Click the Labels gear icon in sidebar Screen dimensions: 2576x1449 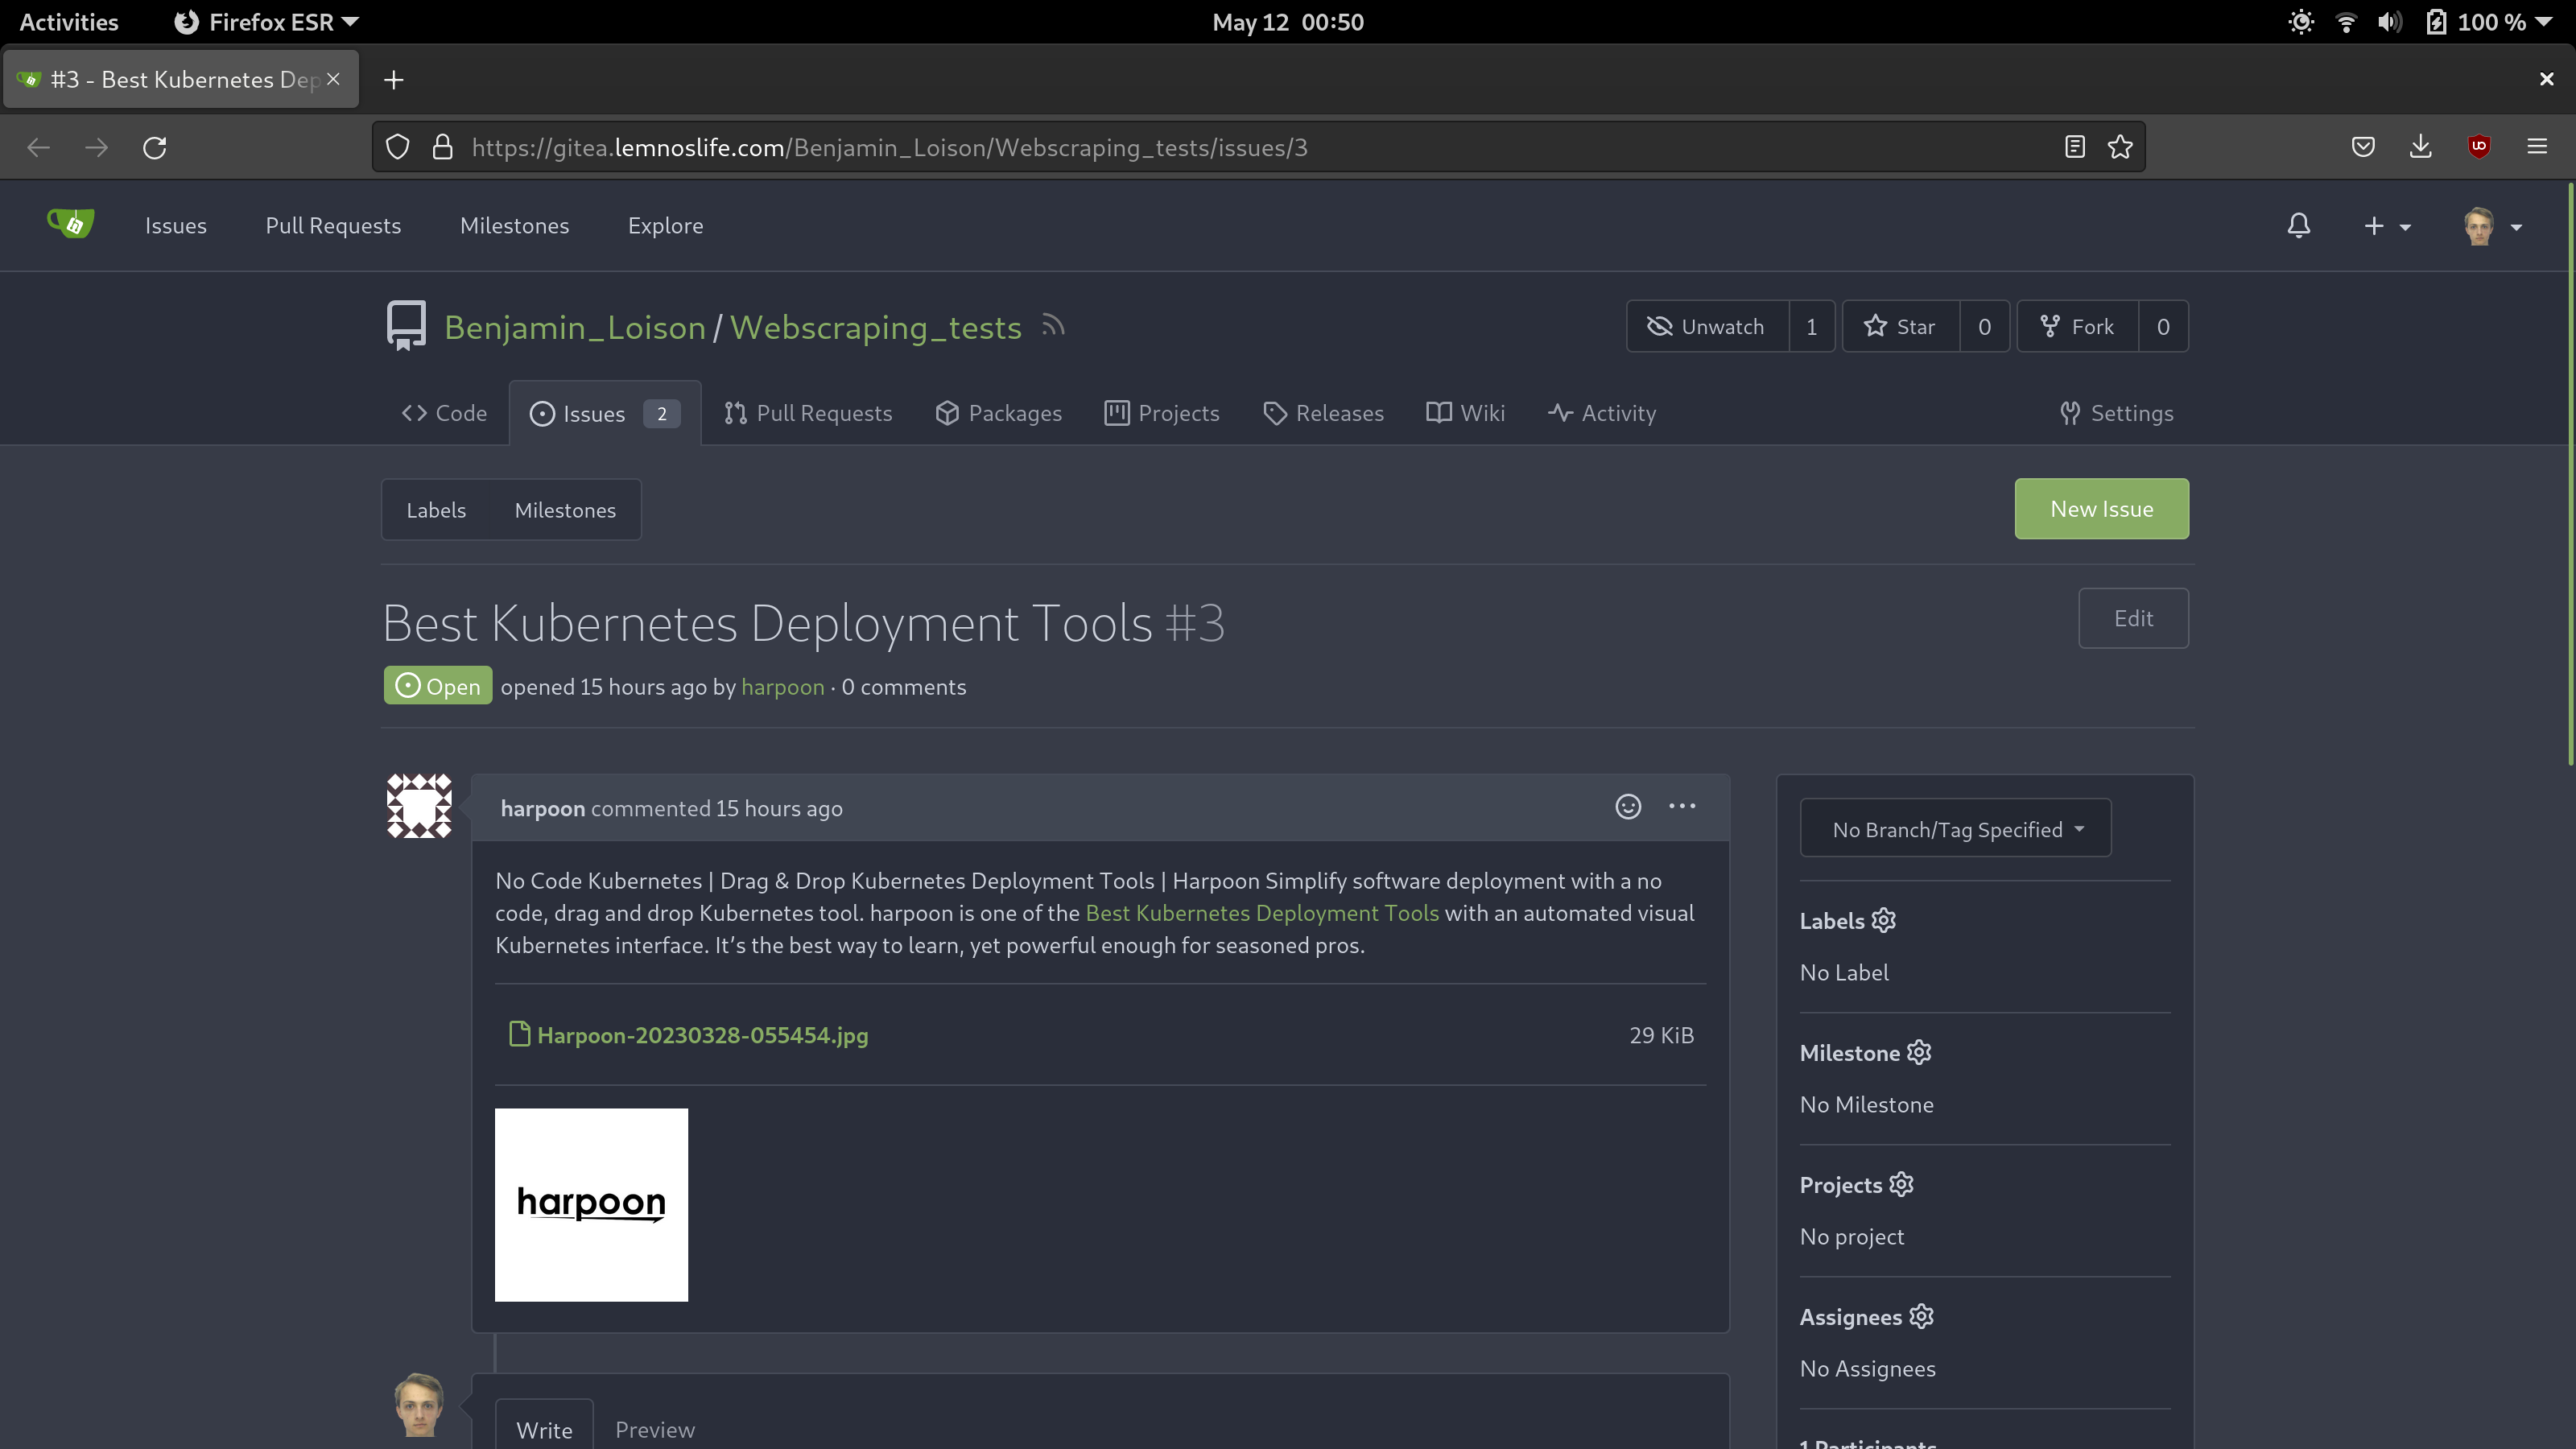pyautogui.click(x=1883, y=921)
